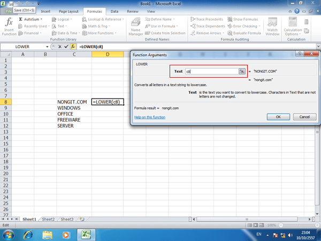Click the Insert Function fx icon in ribbon
The height and width of the screenshot is (241, 321).
[9, 26]
